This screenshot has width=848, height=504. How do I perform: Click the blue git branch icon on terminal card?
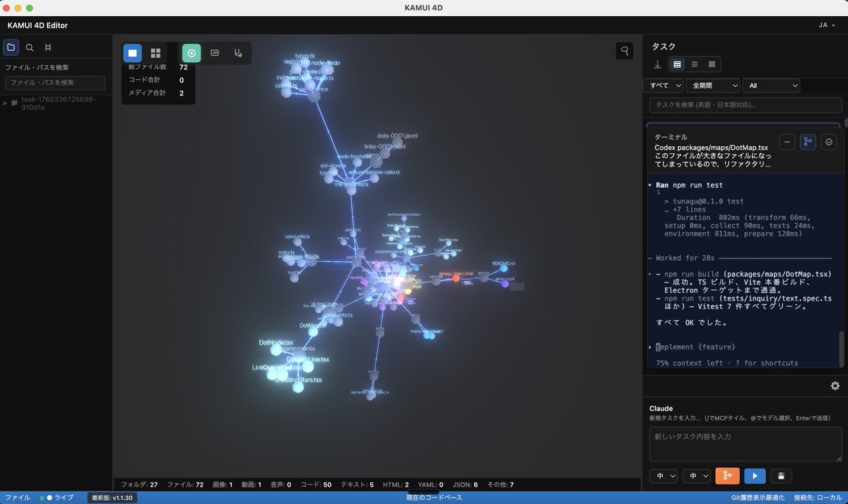pos(808,142)
